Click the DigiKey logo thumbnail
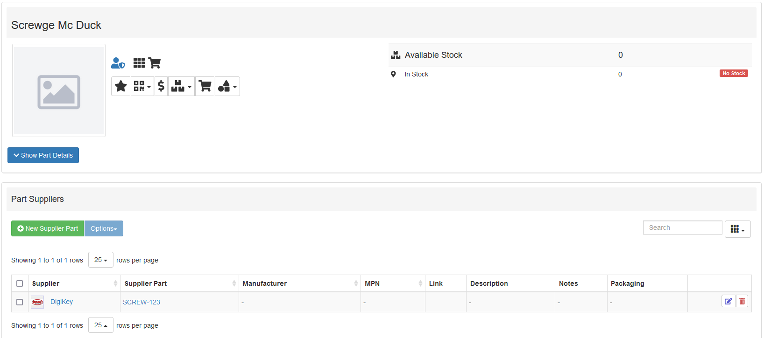 coord(37,302)
